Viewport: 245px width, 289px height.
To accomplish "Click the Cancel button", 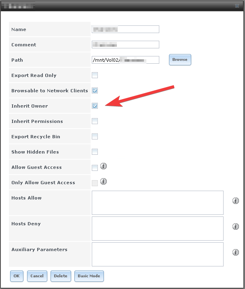I will click(x=37, y=276).
